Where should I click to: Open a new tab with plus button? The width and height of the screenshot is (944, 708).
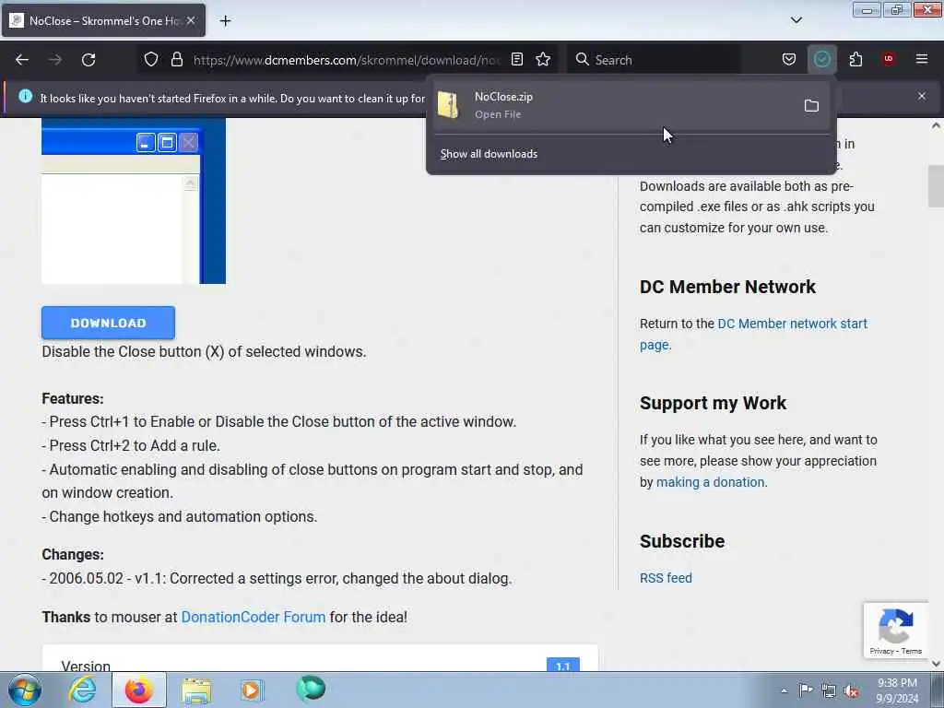click(x=225, y=21)
